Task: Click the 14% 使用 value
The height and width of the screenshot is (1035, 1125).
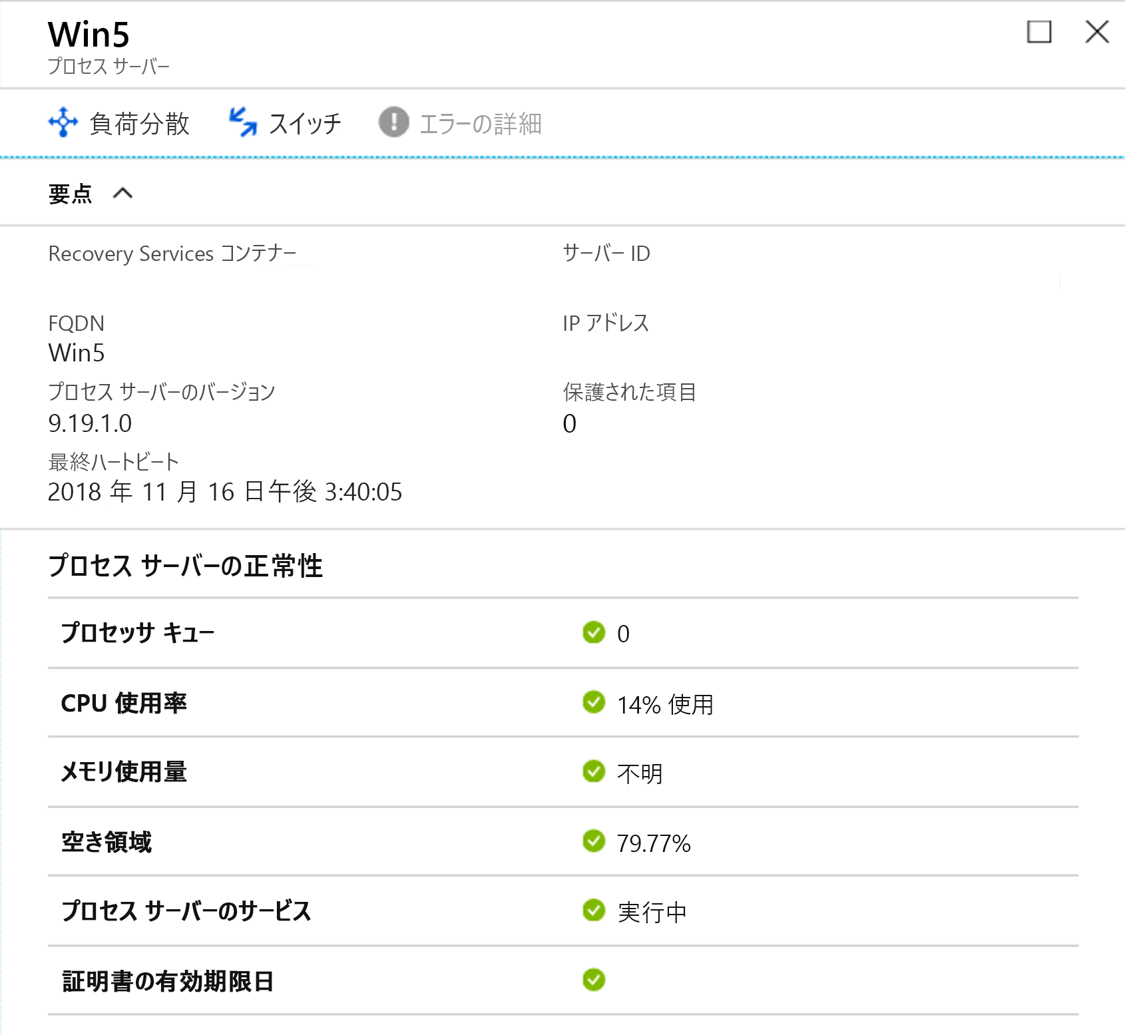Action: 665,704
